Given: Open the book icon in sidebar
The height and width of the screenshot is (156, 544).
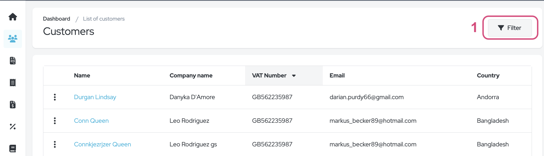Looking at the screenshot, I should tap(13, 149).
